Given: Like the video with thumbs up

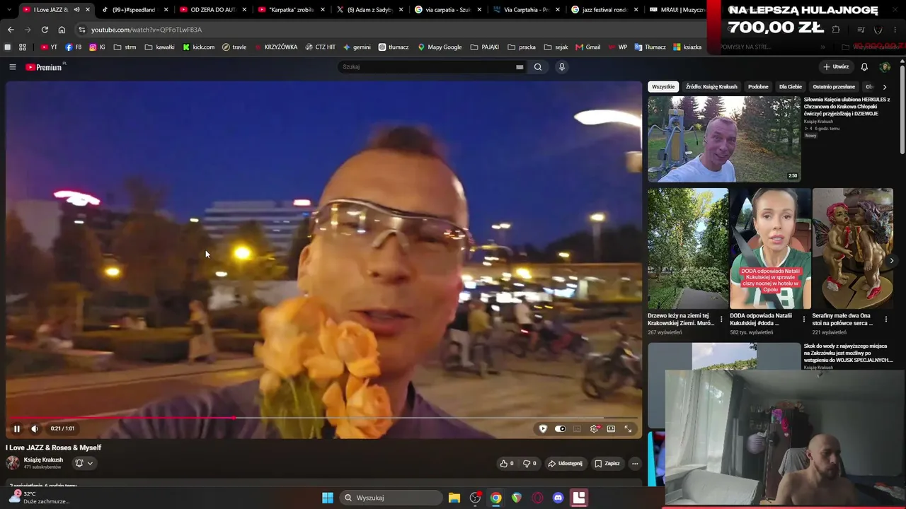Looking at the screenshot, I should click(x=507, y=464).
